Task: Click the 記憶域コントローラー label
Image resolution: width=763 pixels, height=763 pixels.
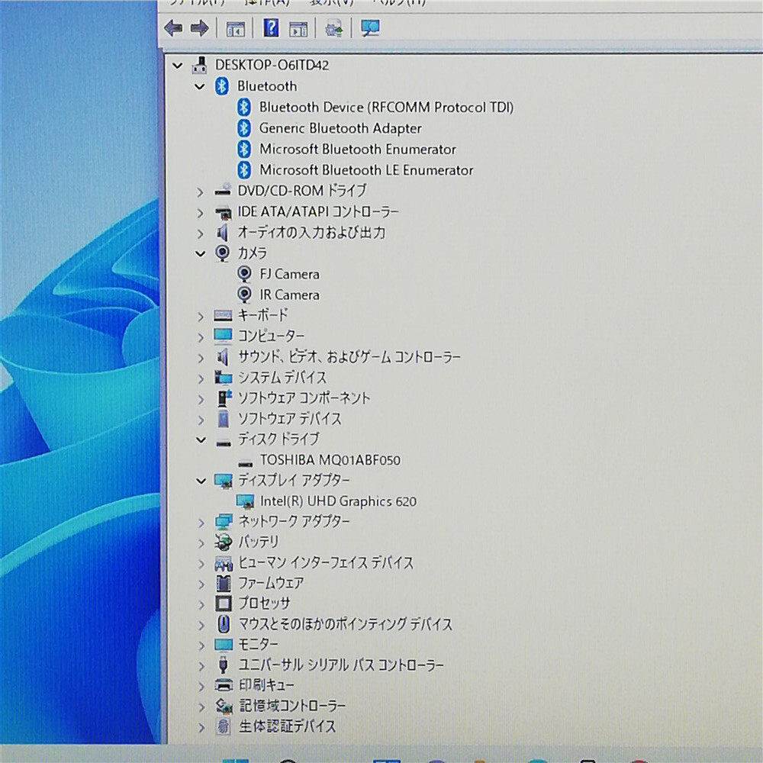Action: click(x=292, y=706)
